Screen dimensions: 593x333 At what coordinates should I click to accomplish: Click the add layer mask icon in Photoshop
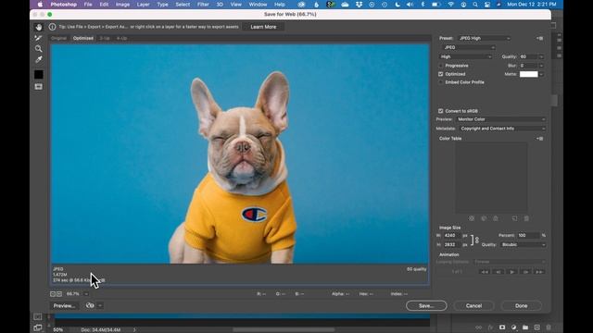[502, 327]
